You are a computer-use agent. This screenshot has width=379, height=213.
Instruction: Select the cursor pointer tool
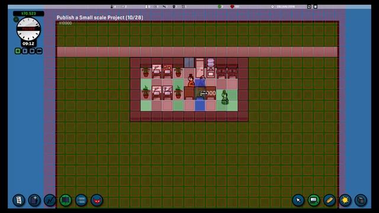coord(298,200)
